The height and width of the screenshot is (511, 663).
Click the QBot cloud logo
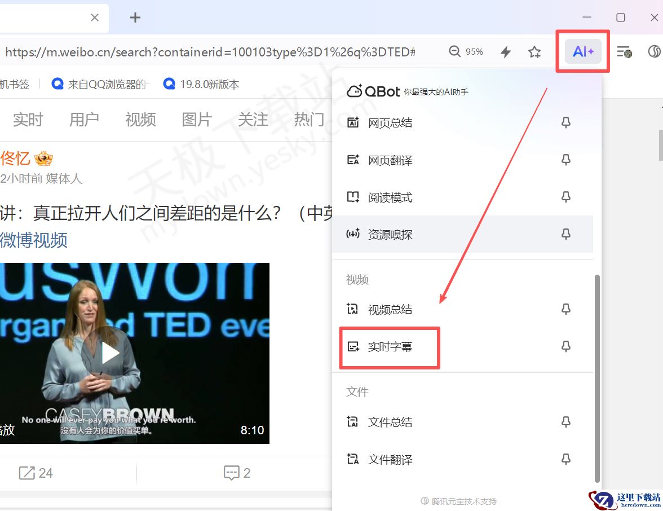point(356,90)
